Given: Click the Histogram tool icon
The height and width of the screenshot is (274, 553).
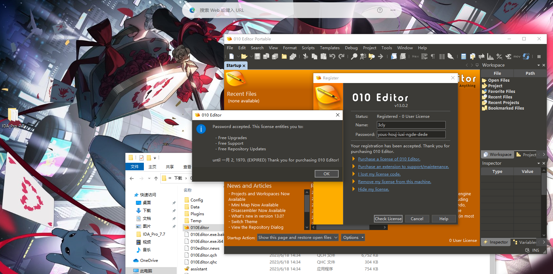Looking at the screenshot, I should (x=490, y=56).
